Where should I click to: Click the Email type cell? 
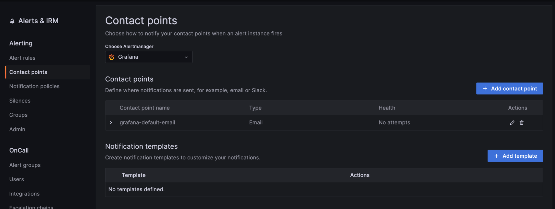256,123
